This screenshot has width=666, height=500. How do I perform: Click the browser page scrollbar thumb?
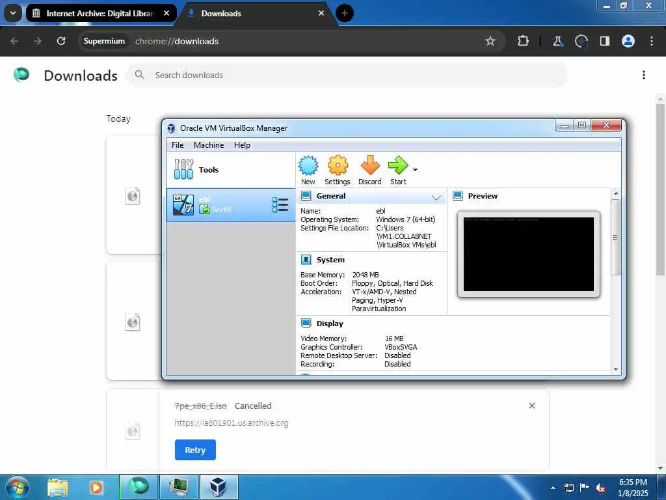[660, 189]
